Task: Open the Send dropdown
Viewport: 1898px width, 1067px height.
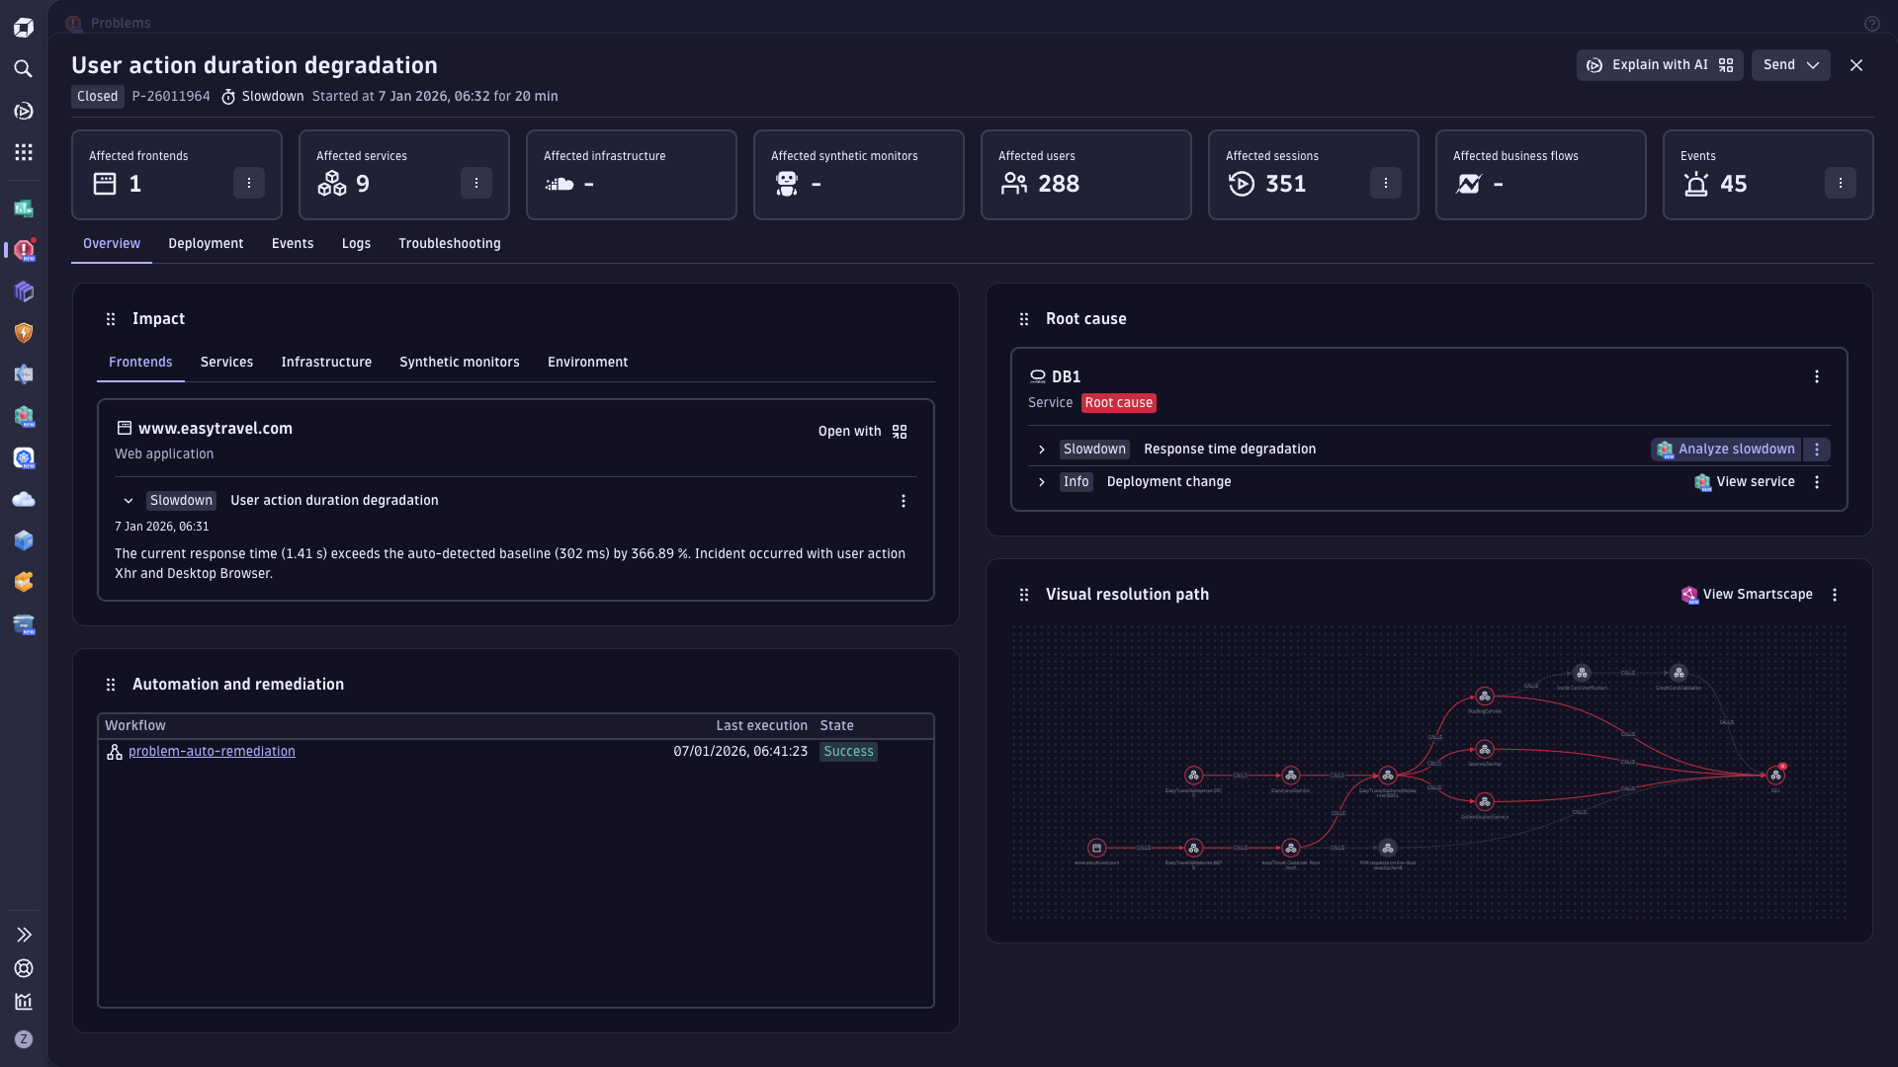Action: pyautogui.click(x=1790, y=65)
